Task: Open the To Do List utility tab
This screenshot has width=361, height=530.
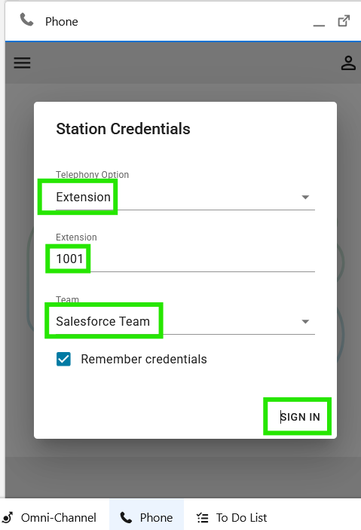Action: coord(232,517)
